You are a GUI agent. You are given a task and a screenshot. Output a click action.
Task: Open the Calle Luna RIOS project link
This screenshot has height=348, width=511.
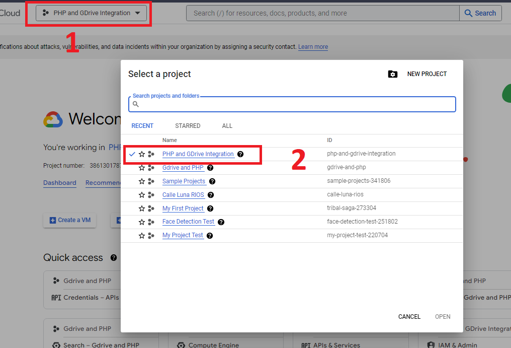(183, 195)
